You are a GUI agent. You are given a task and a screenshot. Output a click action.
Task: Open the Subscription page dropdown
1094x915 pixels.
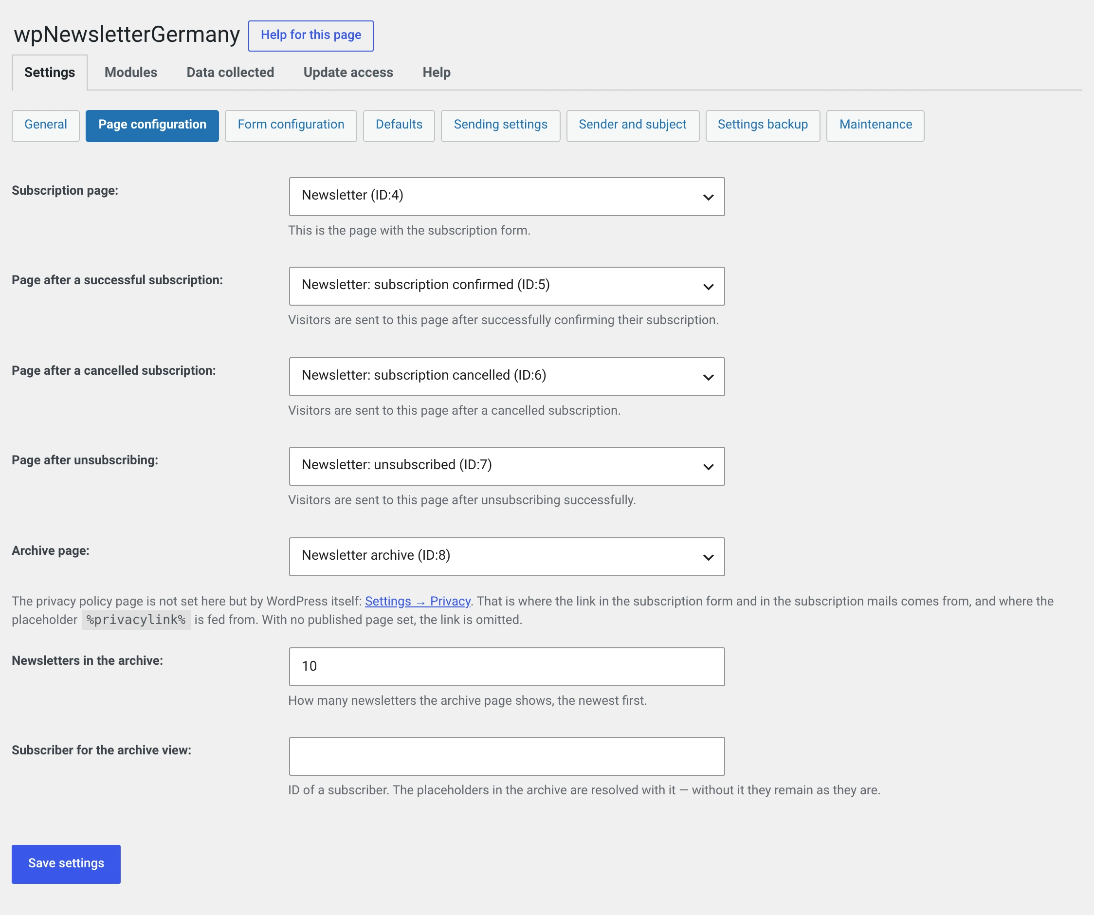point(507,197)
